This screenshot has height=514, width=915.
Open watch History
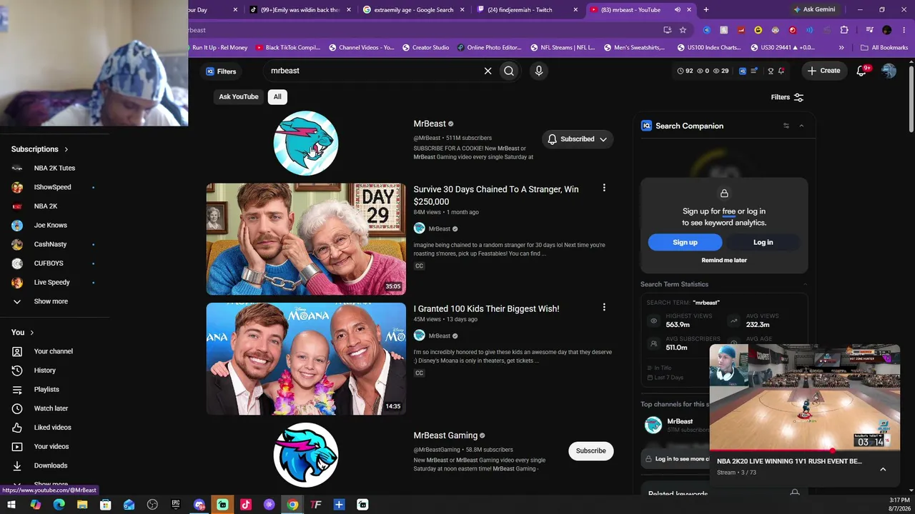point(44,371)
